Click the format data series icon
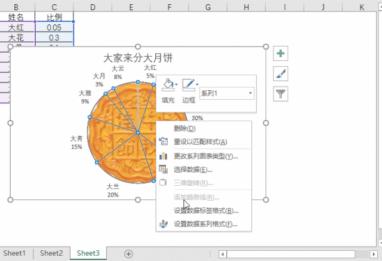This screenshot has width=382, height=261. pyautogui.click(x=163, y=225)
